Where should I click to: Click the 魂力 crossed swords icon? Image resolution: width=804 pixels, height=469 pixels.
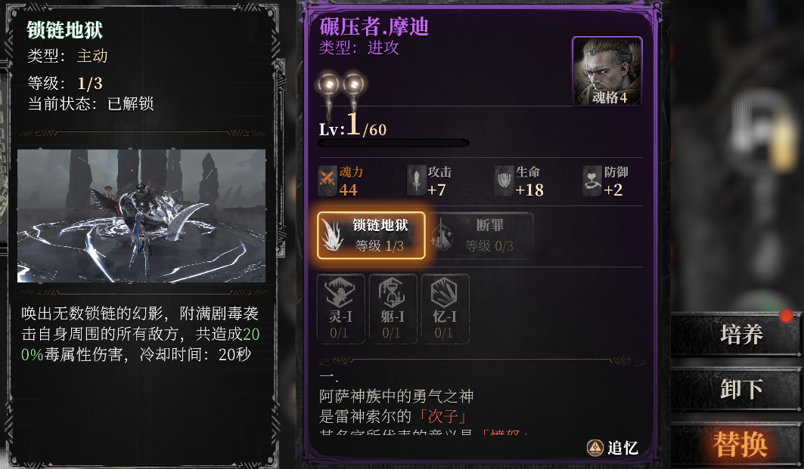(x=327, y=181)
